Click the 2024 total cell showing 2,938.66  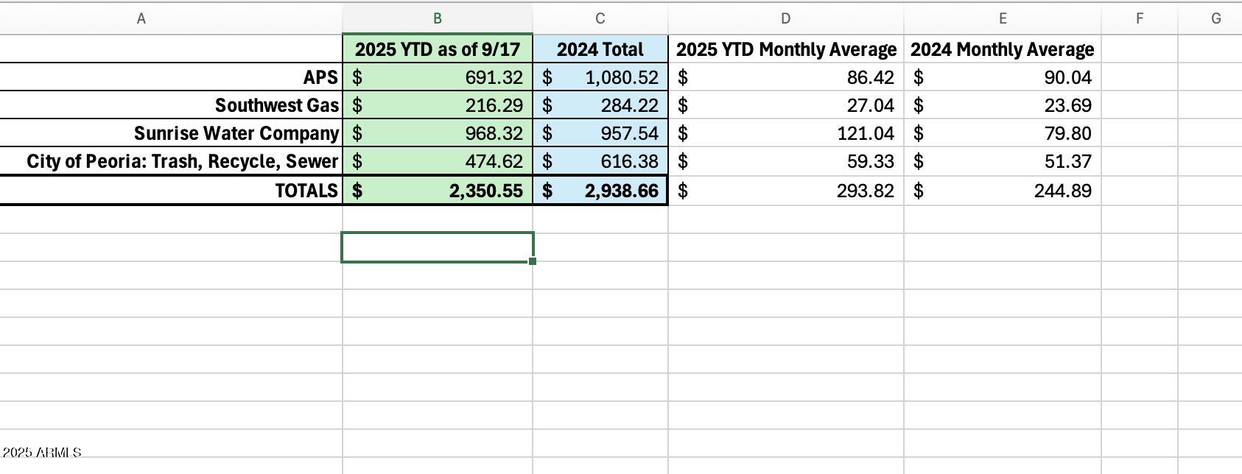(x=600, y=191)
